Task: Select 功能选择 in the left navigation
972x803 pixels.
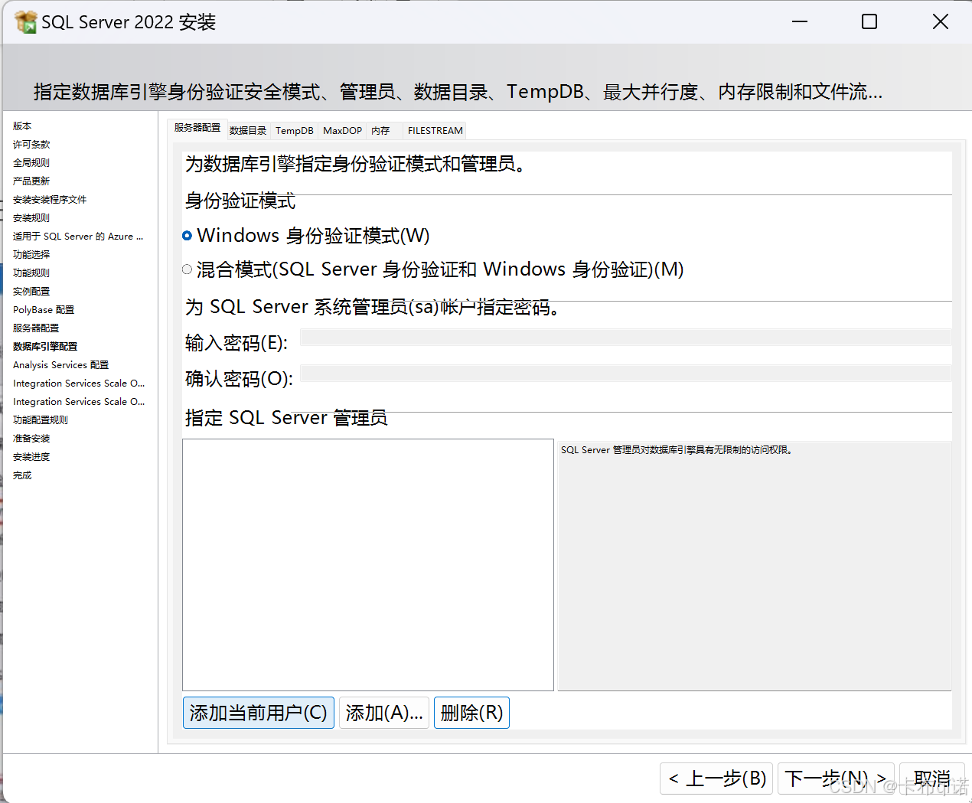Action: pyautogui.click(x=31, y=253)
